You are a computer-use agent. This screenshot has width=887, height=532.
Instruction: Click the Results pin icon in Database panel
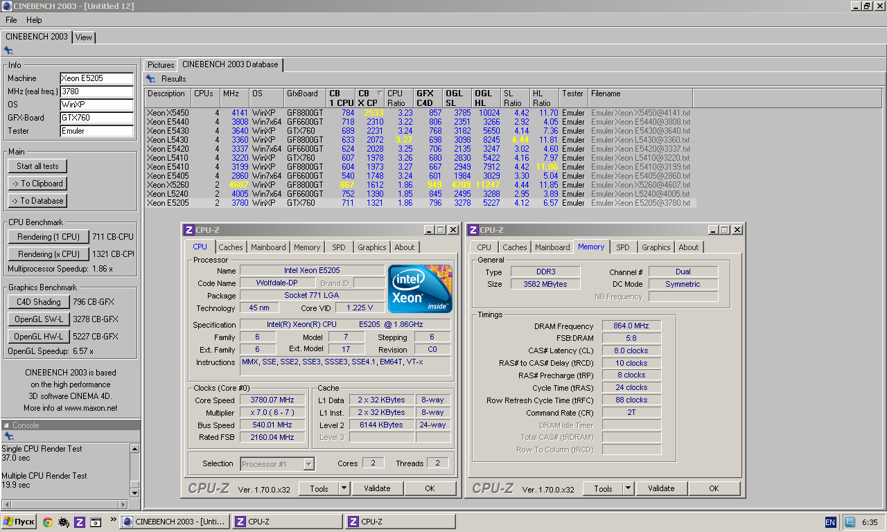pyautogui.click(x=152, y=78)
